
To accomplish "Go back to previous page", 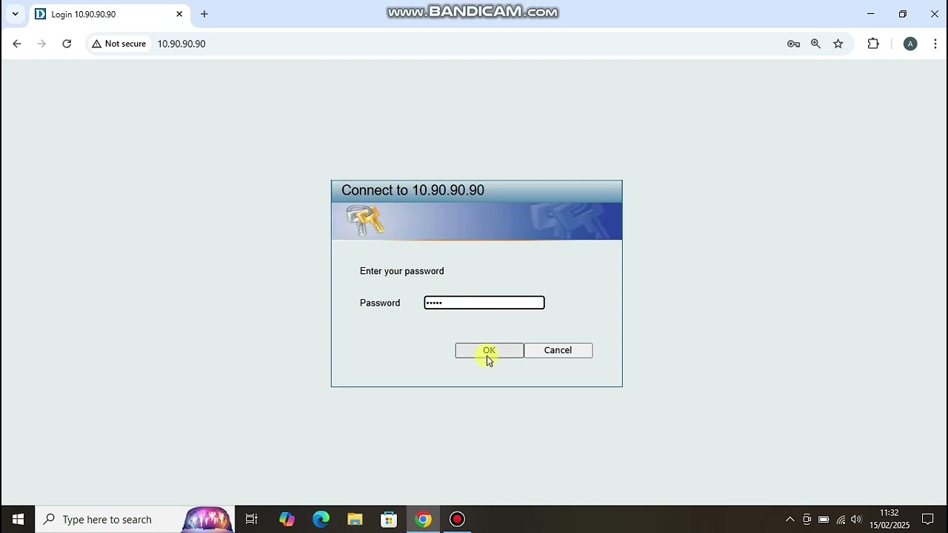I will 16,44.
